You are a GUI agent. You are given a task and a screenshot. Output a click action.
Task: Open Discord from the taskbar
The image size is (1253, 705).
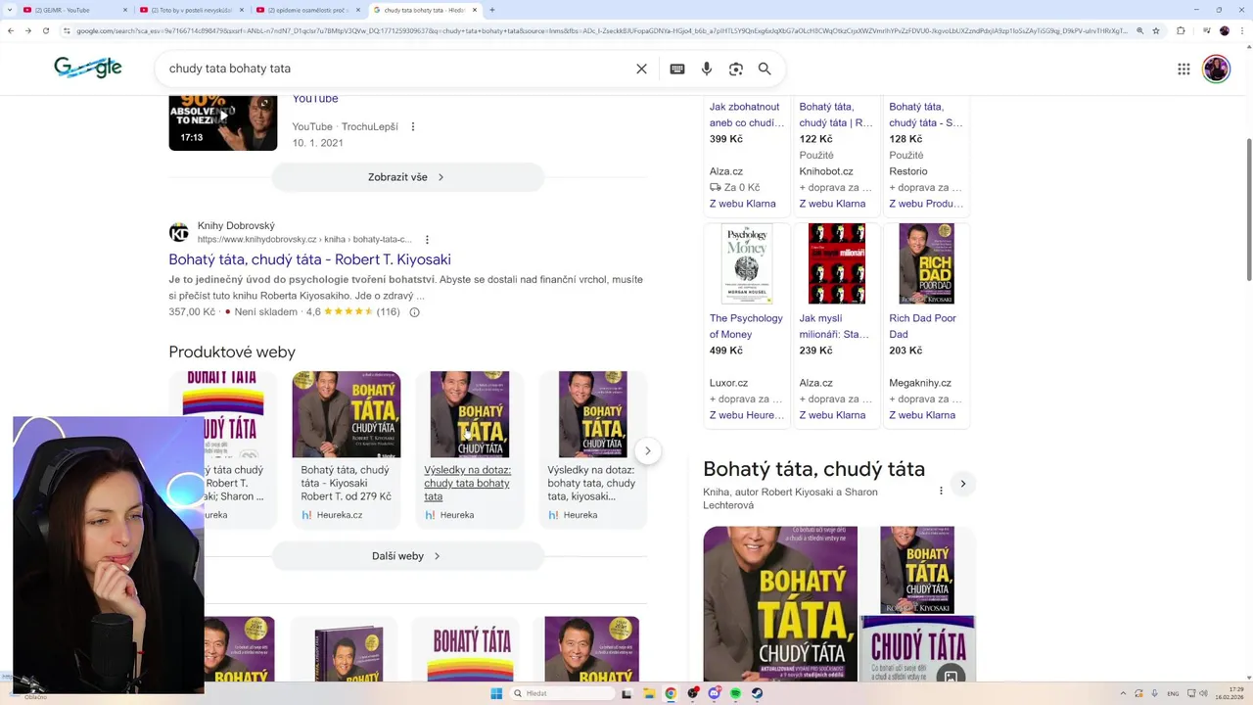tap(715, 693)
